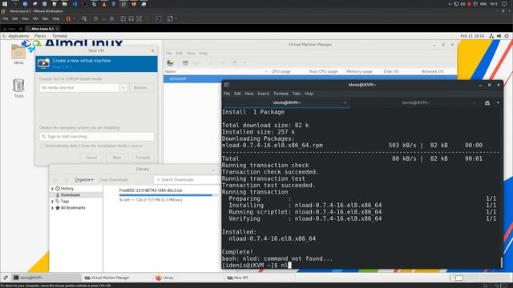Screen dimensions: 513x288
Task: Click Browse button in New VM dialog
Action: coord(142,87)
